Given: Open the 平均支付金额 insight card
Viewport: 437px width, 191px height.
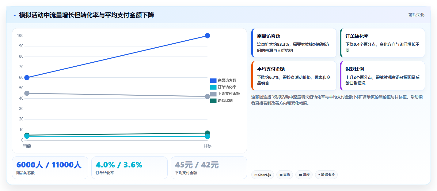Looking at the screenshot, I should [x=294, y=76].
